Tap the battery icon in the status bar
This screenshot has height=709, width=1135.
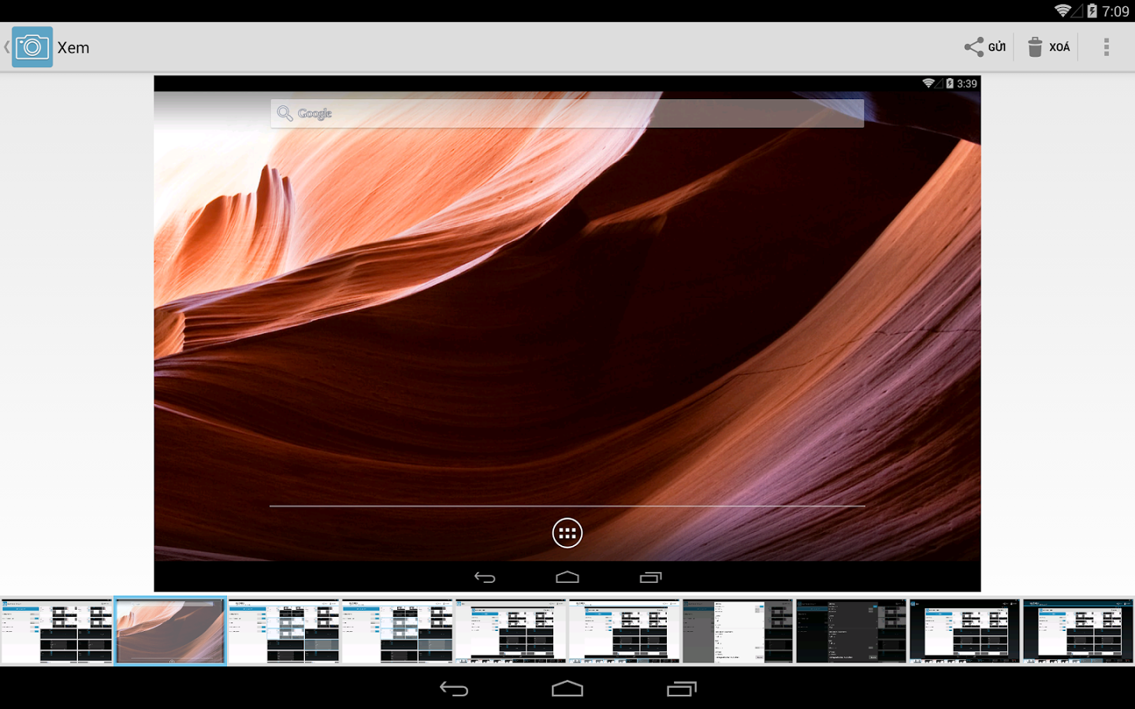(1092, 11)
